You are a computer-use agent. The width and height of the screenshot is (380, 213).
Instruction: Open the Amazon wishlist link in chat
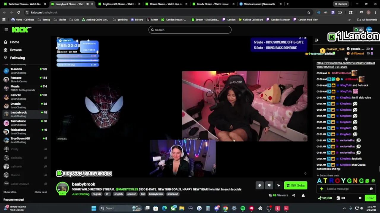coord(346,65)
